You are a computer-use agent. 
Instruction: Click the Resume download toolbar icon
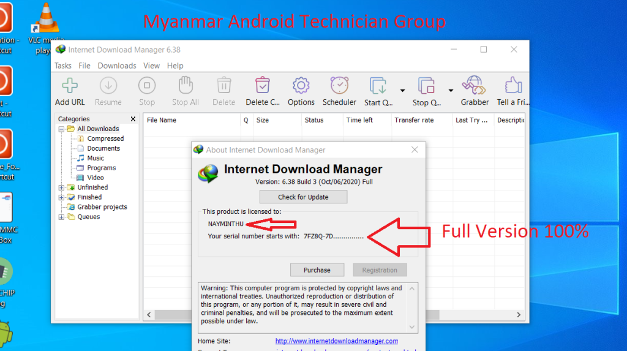108,86
